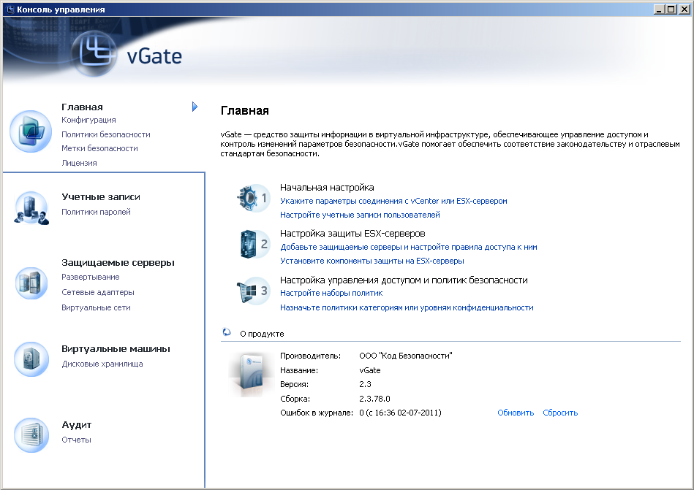
Task: Open Дисковые хранилища in sidebar
Action: tap(102, 364)
